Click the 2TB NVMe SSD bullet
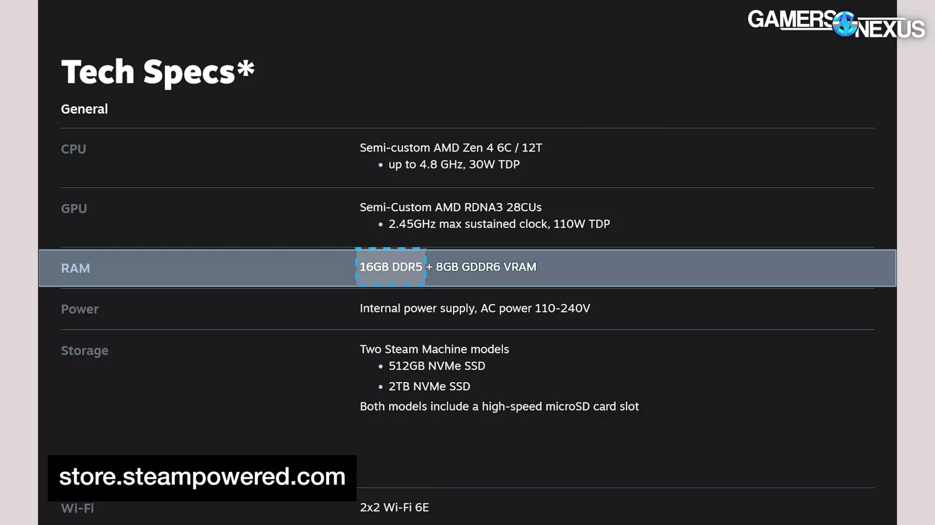This screenshot has height=525, width=935. pos(430,386)
